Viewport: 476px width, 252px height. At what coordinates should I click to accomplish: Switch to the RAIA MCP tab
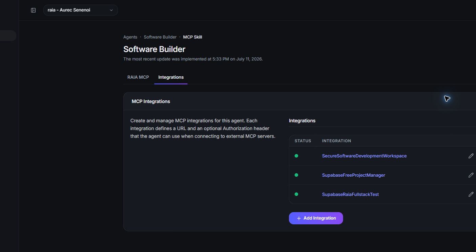(138, 77)
